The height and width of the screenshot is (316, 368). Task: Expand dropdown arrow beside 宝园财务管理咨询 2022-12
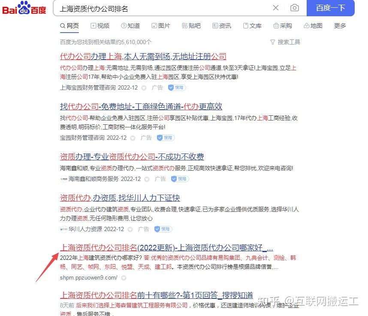tap(133, 138)
